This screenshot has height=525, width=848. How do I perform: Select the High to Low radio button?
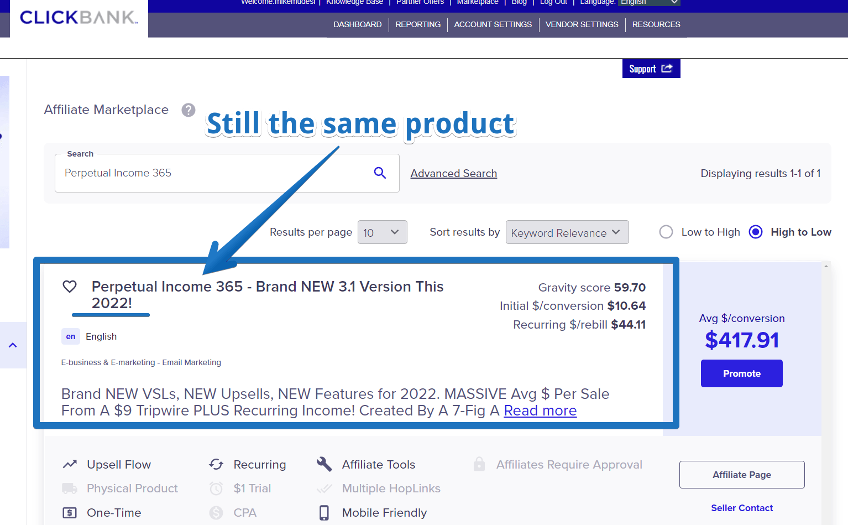756,232
